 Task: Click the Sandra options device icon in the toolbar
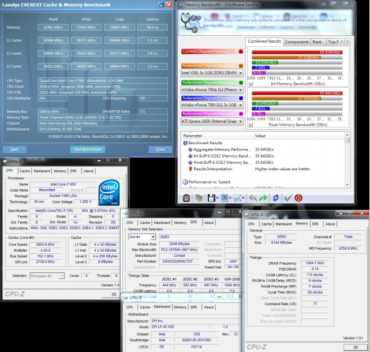point(186,198)
